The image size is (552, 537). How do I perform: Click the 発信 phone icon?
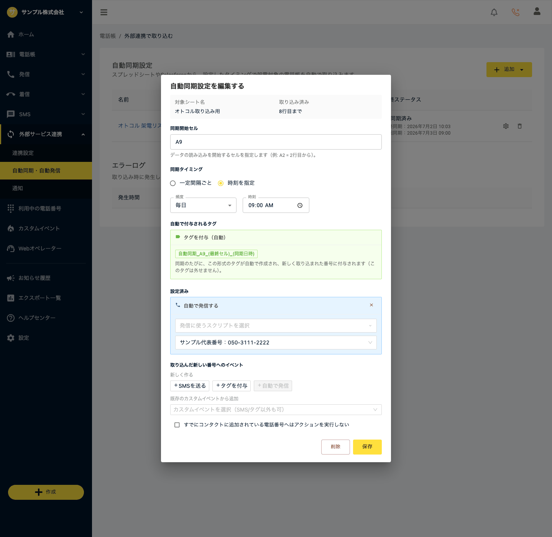pos(11,74)
